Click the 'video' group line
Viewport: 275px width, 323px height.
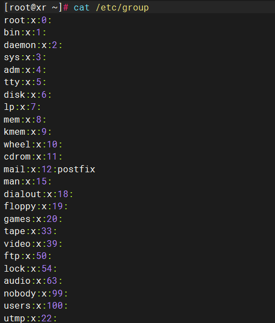(x=33, y=243)
